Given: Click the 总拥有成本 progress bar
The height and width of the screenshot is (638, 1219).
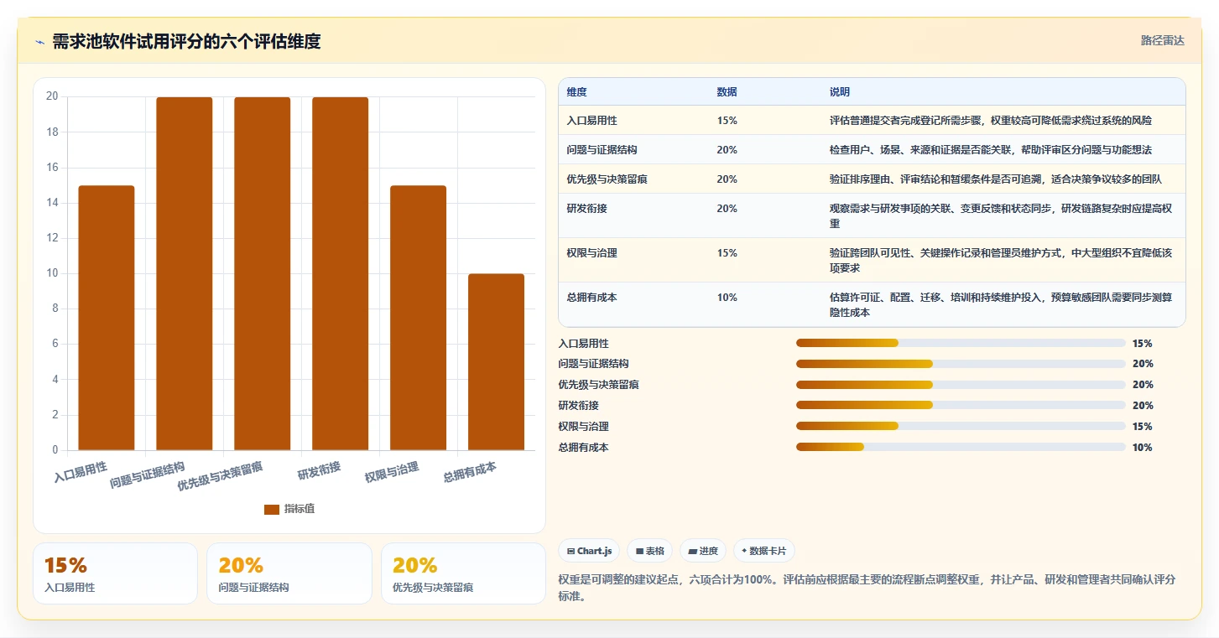Looking at the screenshot, I should coord(961,448).
